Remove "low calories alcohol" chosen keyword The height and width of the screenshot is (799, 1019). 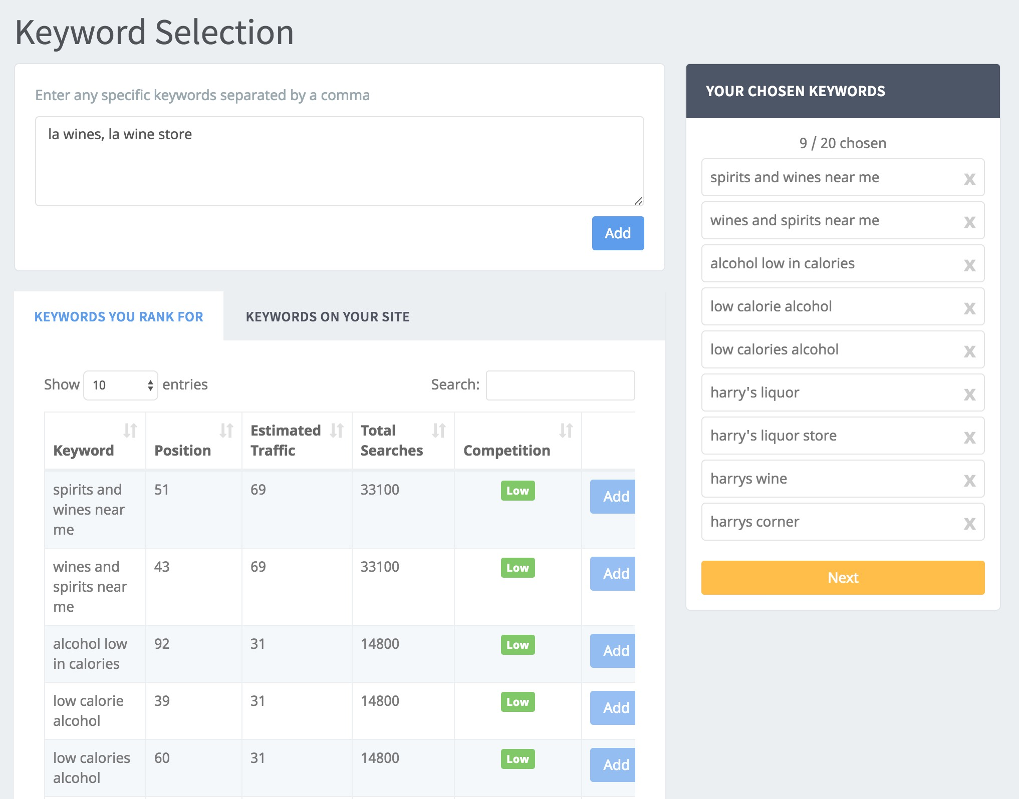click(970, 350)
